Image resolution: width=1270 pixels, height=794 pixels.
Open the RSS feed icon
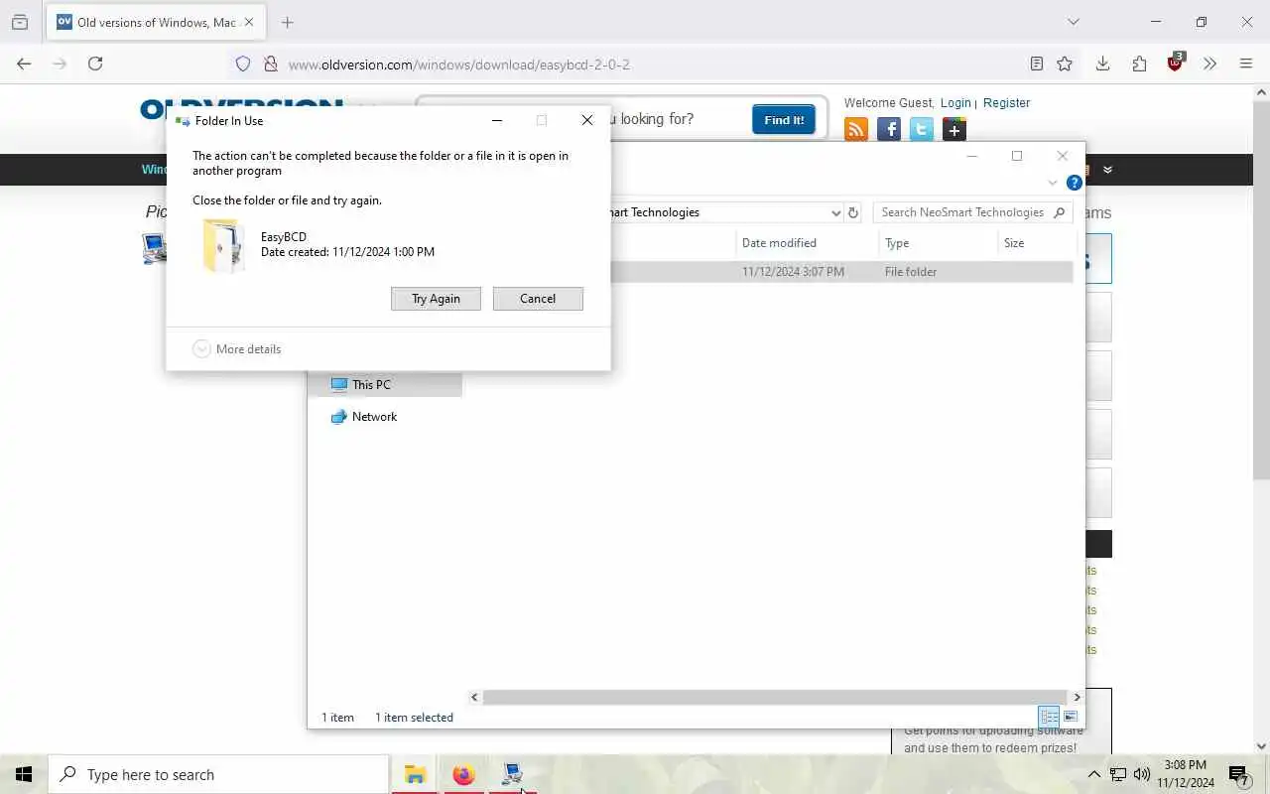tap(856, 129)
